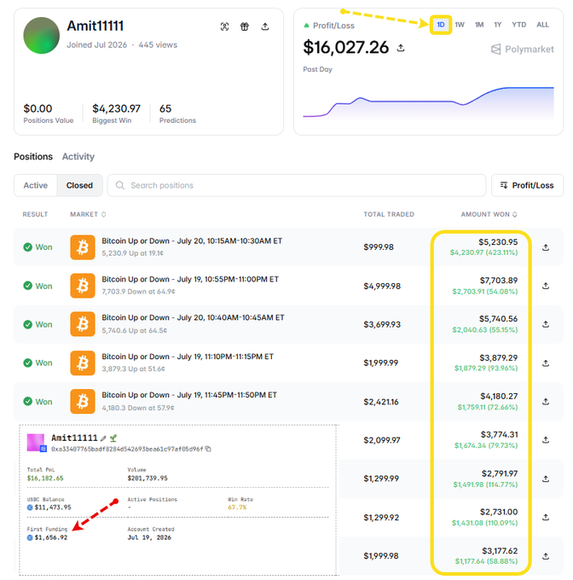The image size is (573, 580).
Task: Open Bitcoin icon for July 20 10:40AM market
Action: 83,324
